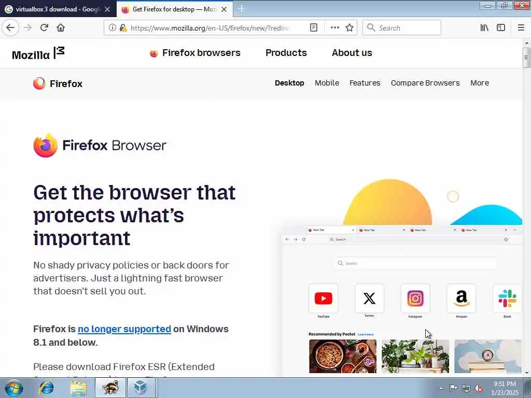Image resolution: width=531 pixels, height=398 pixels.
Task: Click the forward navigation arrow
Action: pyautogui.click(x=28, y=28)
